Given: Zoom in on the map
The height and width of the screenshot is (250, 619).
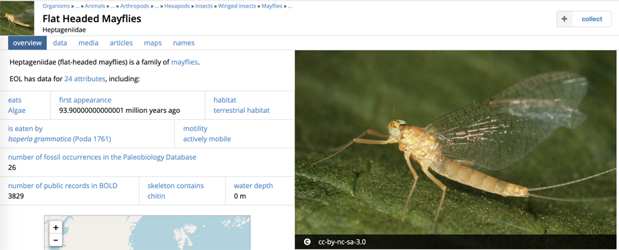Looking at the screenshot, I should (56, 227).
